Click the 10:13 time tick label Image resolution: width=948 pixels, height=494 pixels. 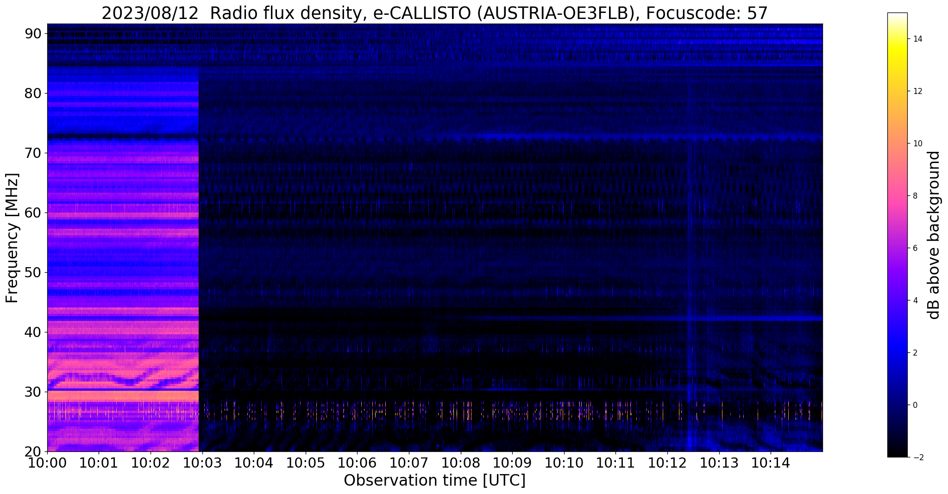pyautogui.click(x=719, y=463)
